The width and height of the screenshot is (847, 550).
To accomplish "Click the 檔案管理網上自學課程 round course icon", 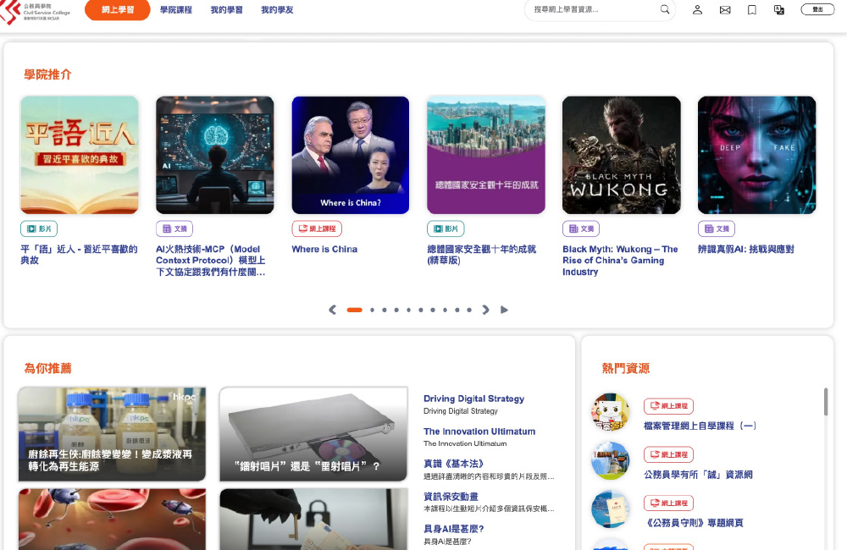I will click(x=610, y=412).
